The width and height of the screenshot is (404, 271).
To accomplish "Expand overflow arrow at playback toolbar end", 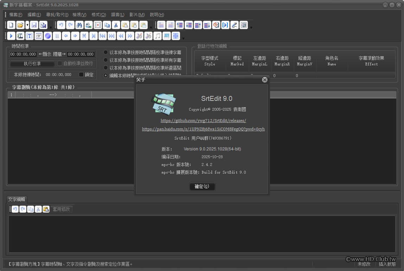I will pos(183,38).
